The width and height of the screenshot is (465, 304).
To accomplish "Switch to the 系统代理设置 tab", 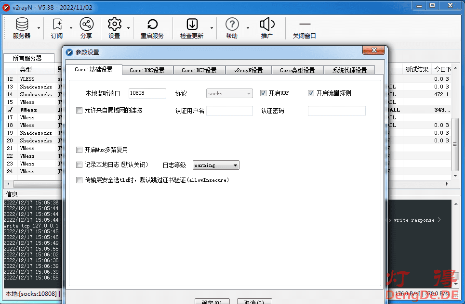I will [x=349, y=70].
